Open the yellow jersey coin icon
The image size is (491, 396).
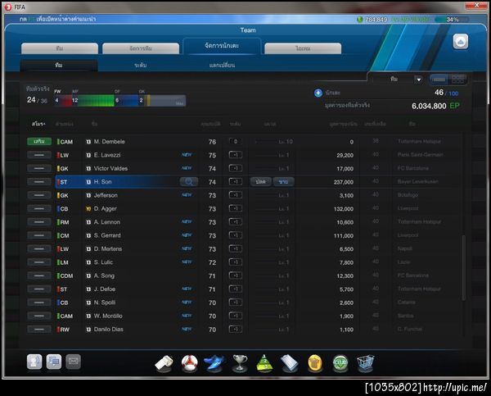315,363
